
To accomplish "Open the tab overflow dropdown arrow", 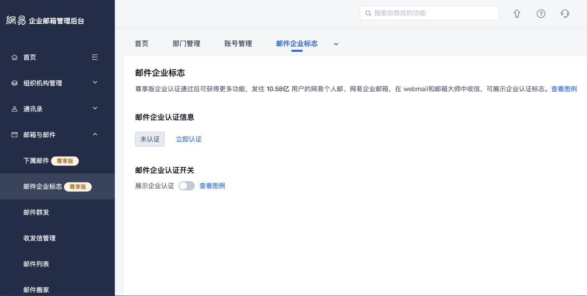I will click(x=336, y=44).
